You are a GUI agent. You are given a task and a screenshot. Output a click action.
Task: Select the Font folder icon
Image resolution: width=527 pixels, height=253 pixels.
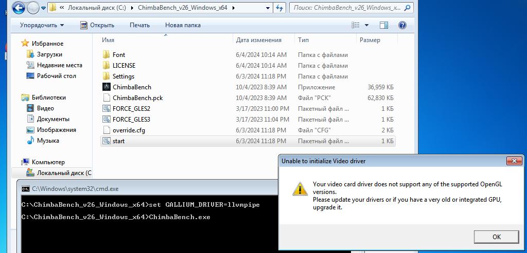(x=106, y=54)
